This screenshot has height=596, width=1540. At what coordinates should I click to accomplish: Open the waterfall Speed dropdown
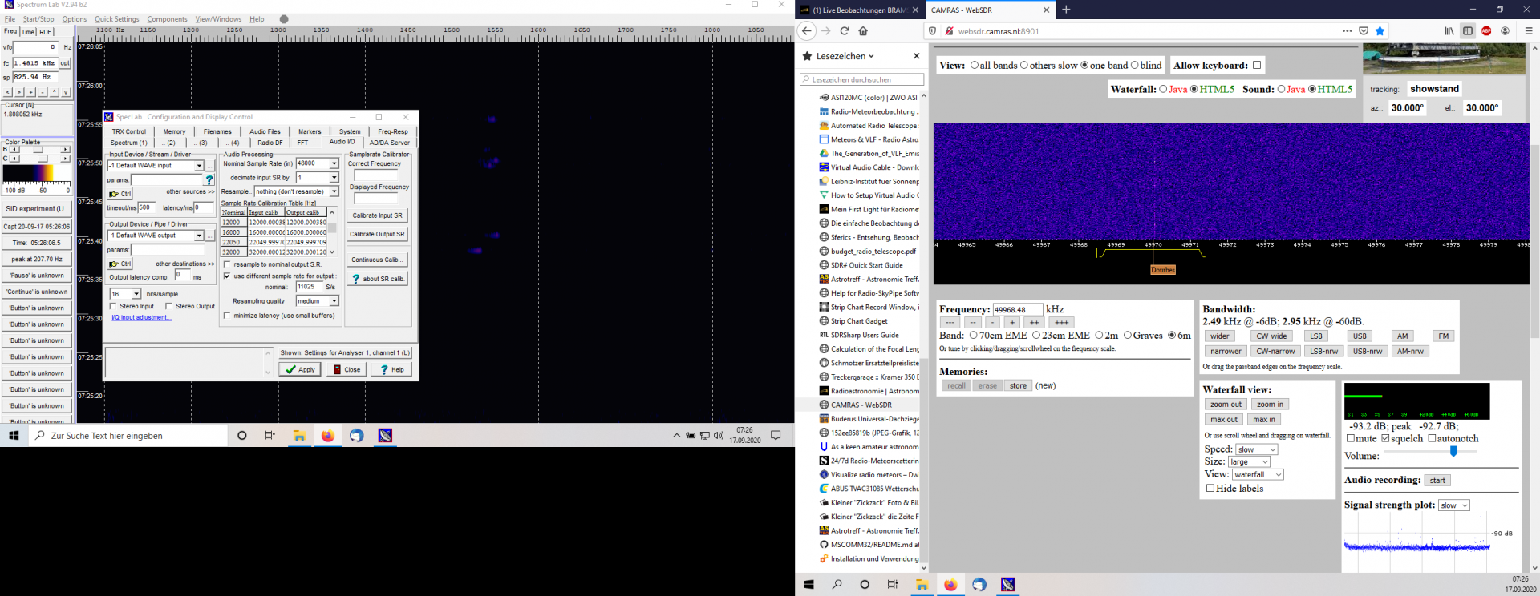point(1256,449)
